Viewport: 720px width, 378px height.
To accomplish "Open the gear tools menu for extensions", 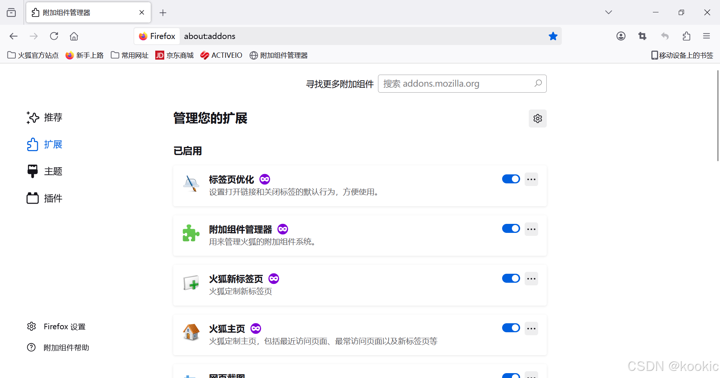I will [538, 118].
